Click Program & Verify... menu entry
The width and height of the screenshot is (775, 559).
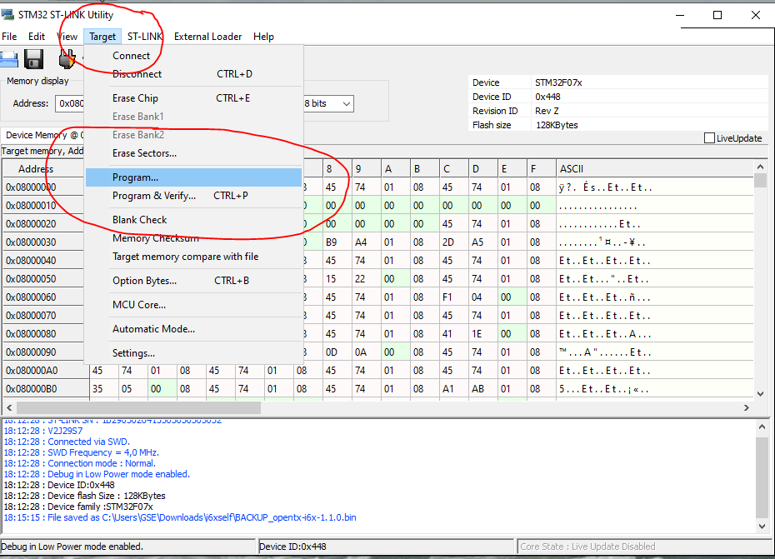coord(153,196)
